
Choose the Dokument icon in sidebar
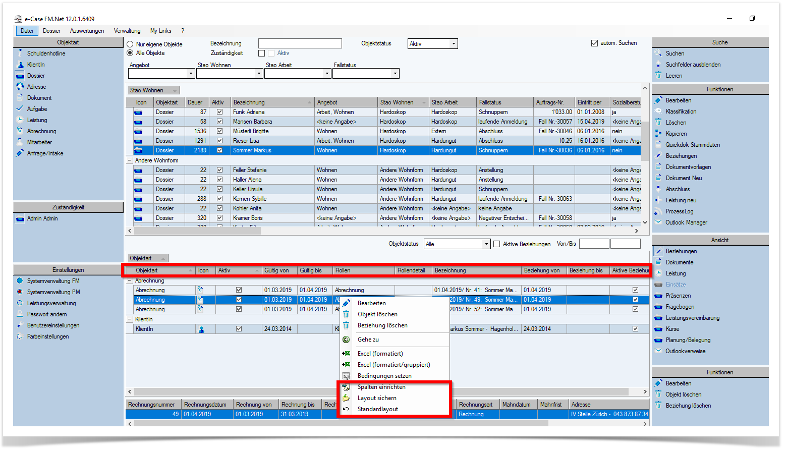click(20, 98)
